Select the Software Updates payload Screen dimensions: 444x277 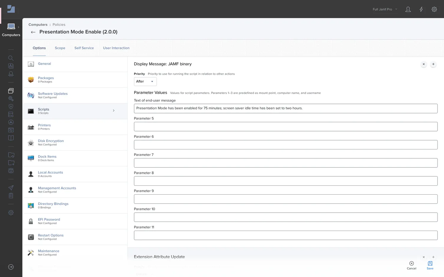pyautogui.click(x=75, y=95)
